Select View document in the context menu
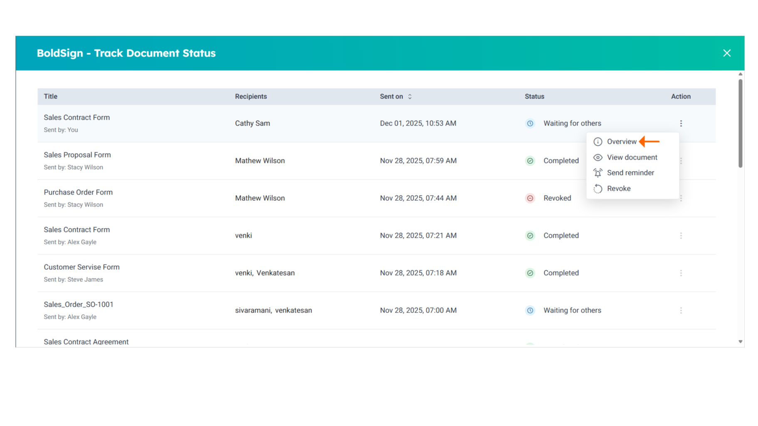 632,158
